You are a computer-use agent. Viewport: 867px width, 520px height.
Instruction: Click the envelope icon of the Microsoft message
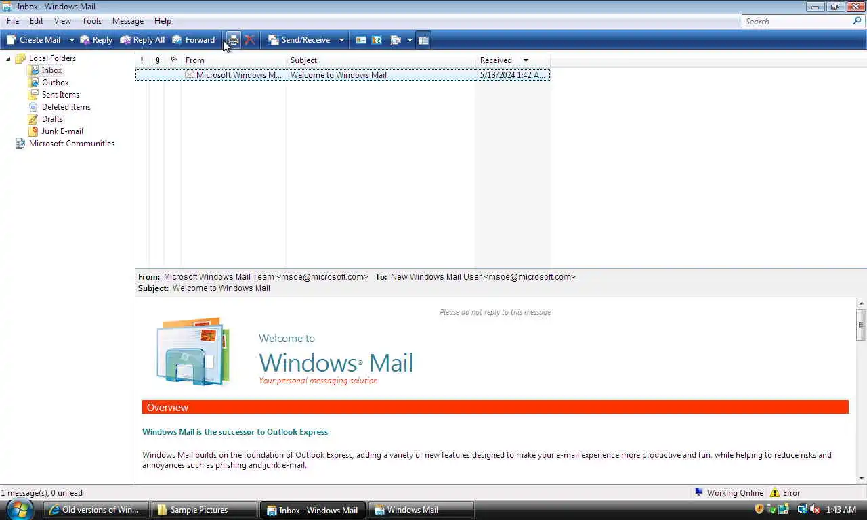point(190,75)
